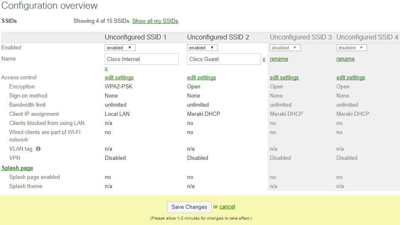Click VPN Disabled value for SSID 2
The width and height of the screenshot is (400, 225).
tap(198, 158)
